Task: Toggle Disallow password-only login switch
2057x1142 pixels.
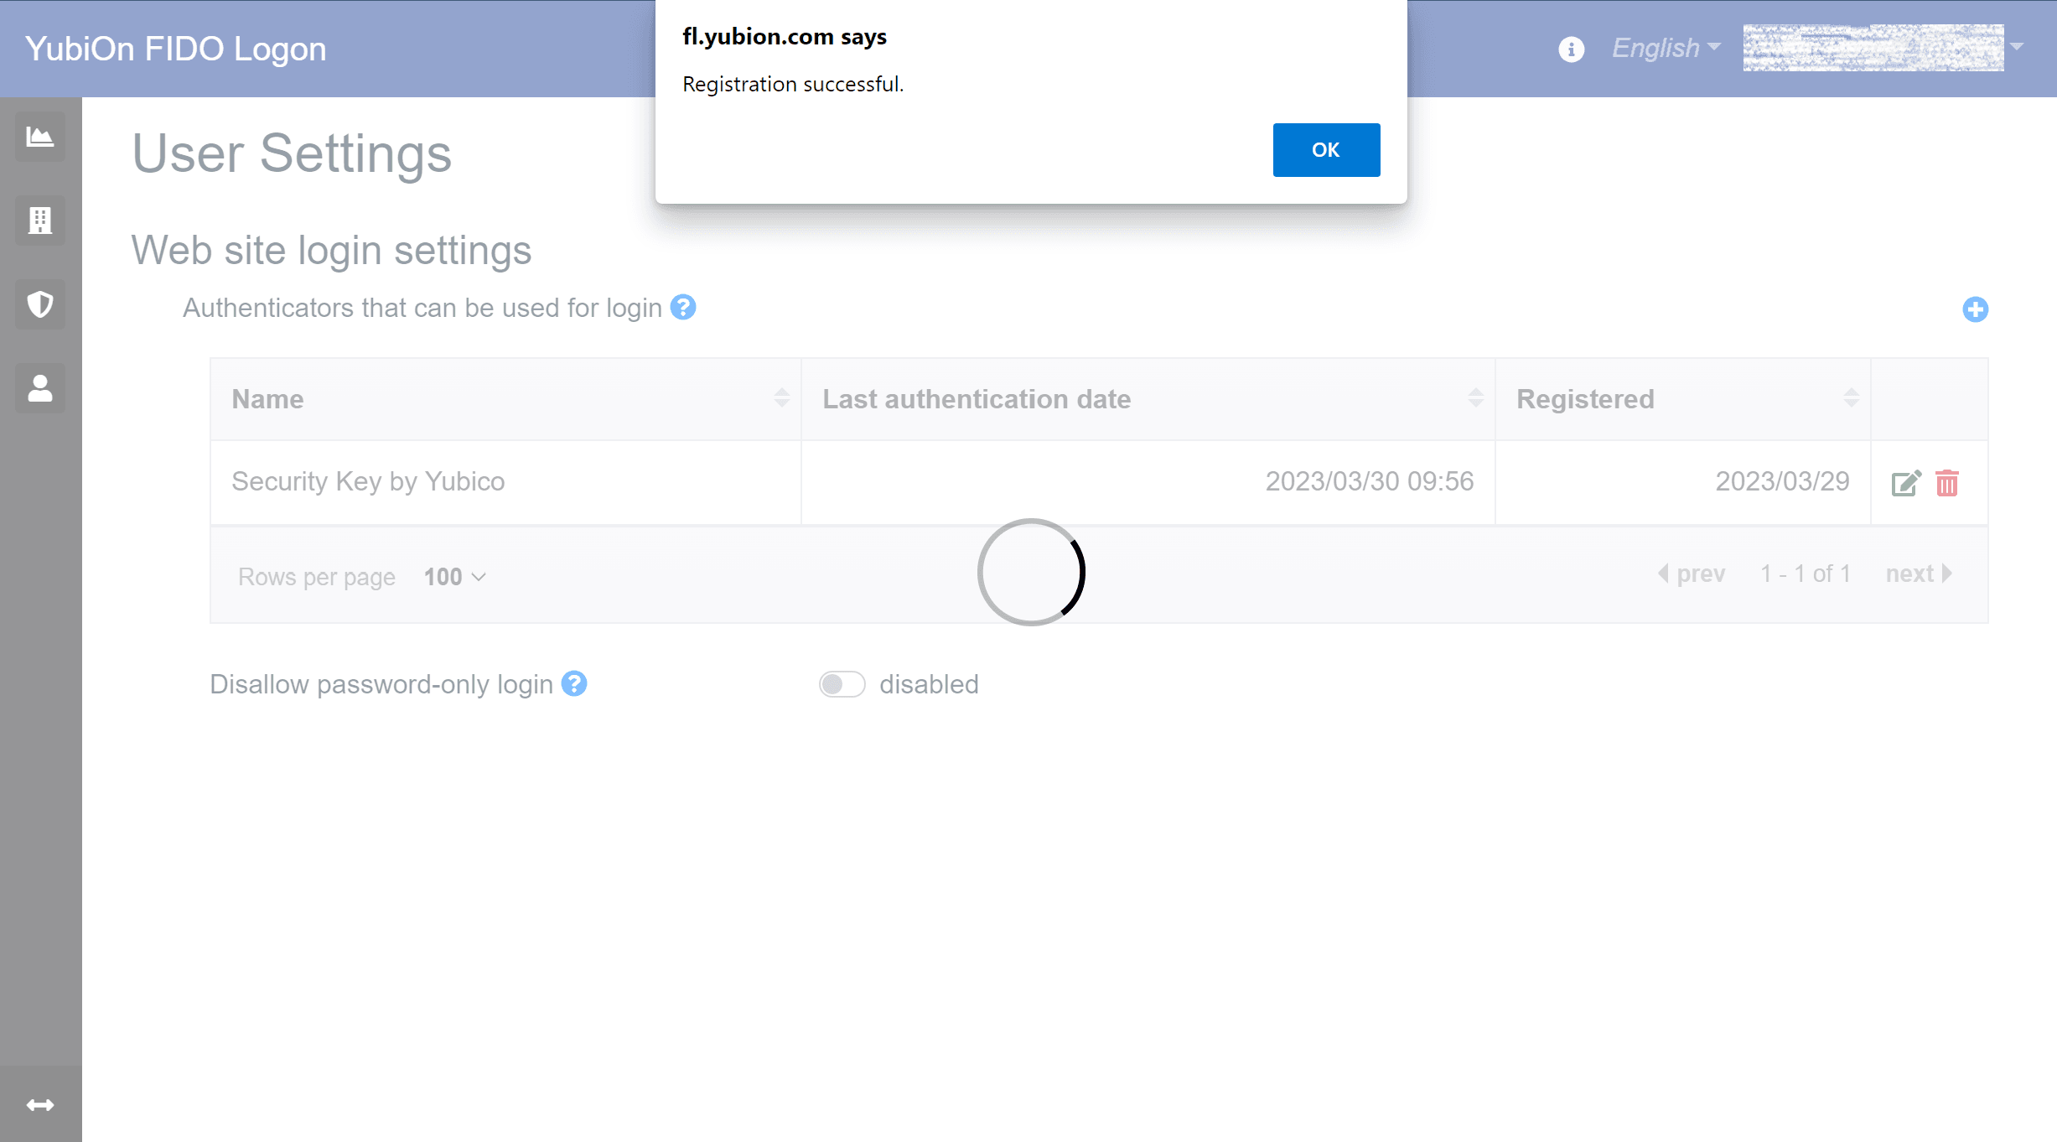Action: coord(842,684)
